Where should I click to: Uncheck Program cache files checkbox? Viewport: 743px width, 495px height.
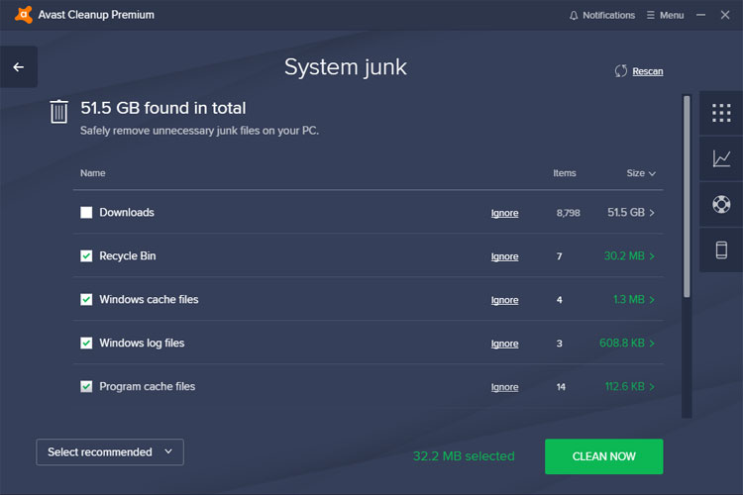click(86, 386)
